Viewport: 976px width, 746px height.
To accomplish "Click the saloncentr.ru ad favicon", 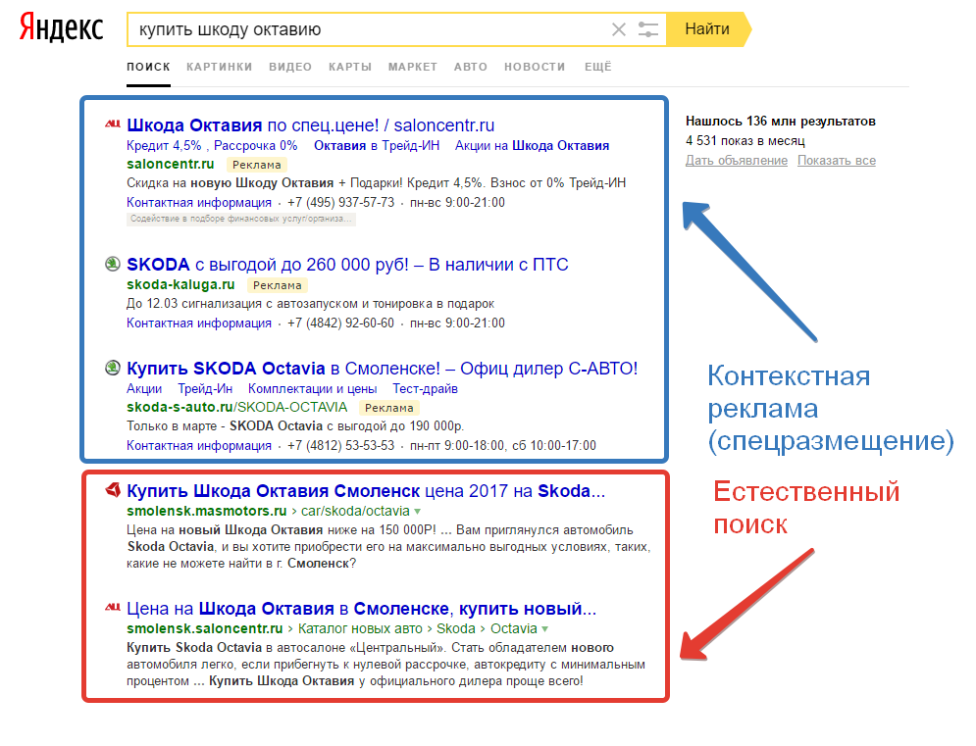I will pos(113,124).
